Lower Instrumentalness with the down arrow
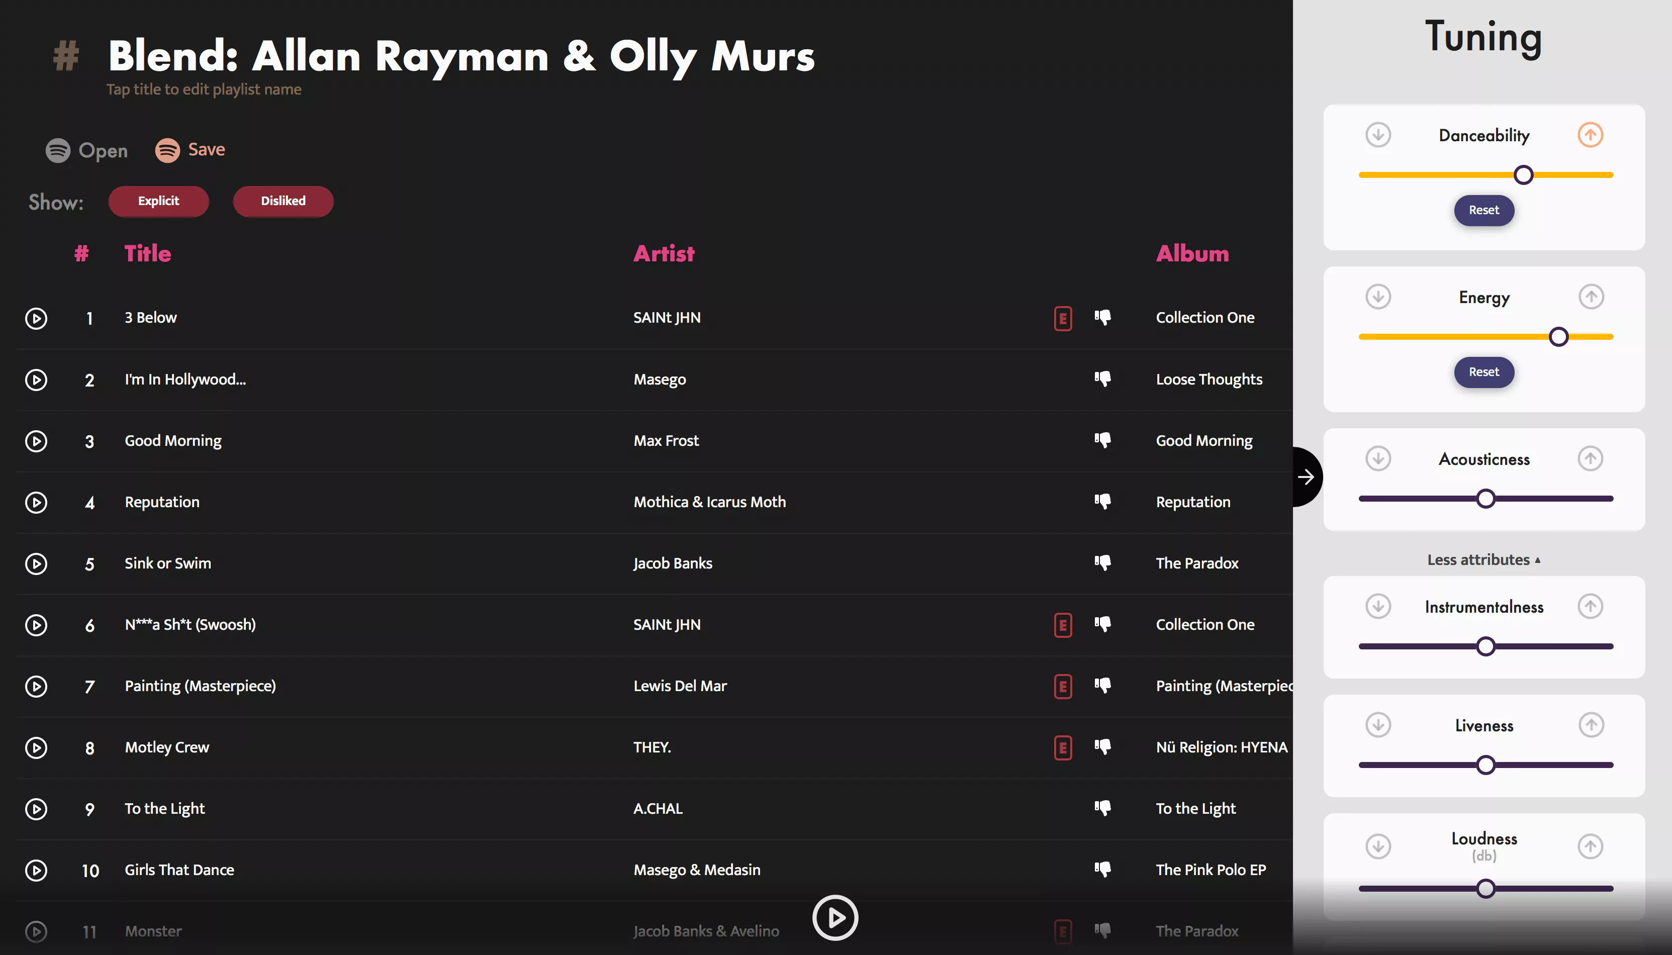The image size is (1672, 955). [x=1378, y=606]
